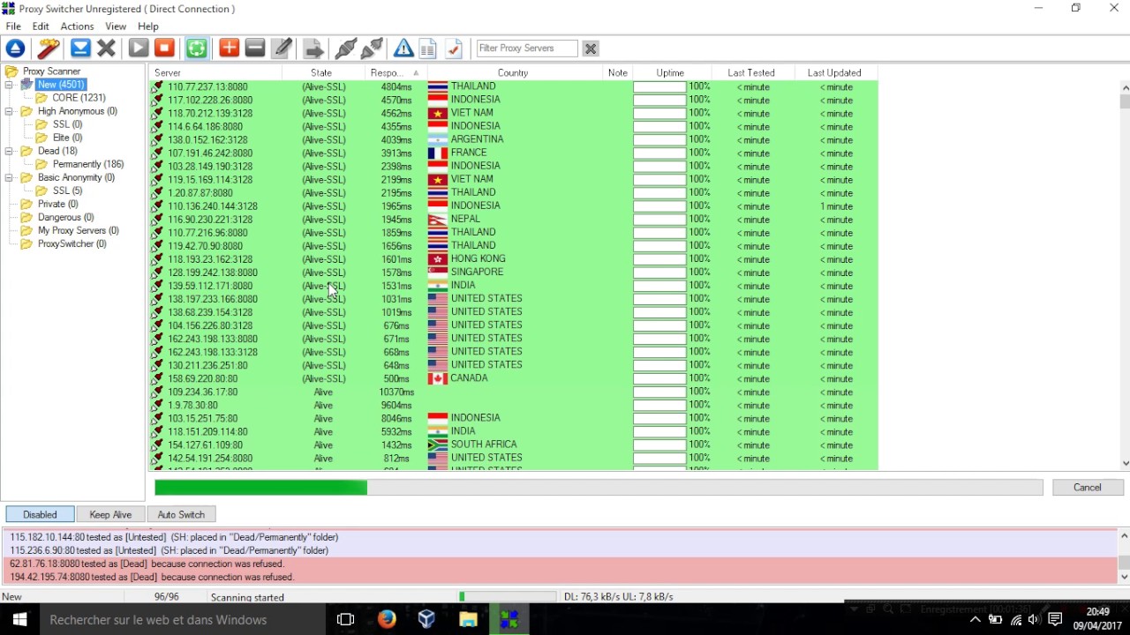Select the Dangerous (0) folder
The image size is (1130, 635).
click(x=65, y=217)
